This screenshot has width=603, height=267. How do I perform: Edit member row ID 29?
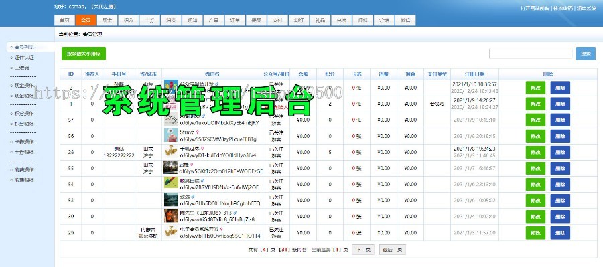[x=535, y=233]
